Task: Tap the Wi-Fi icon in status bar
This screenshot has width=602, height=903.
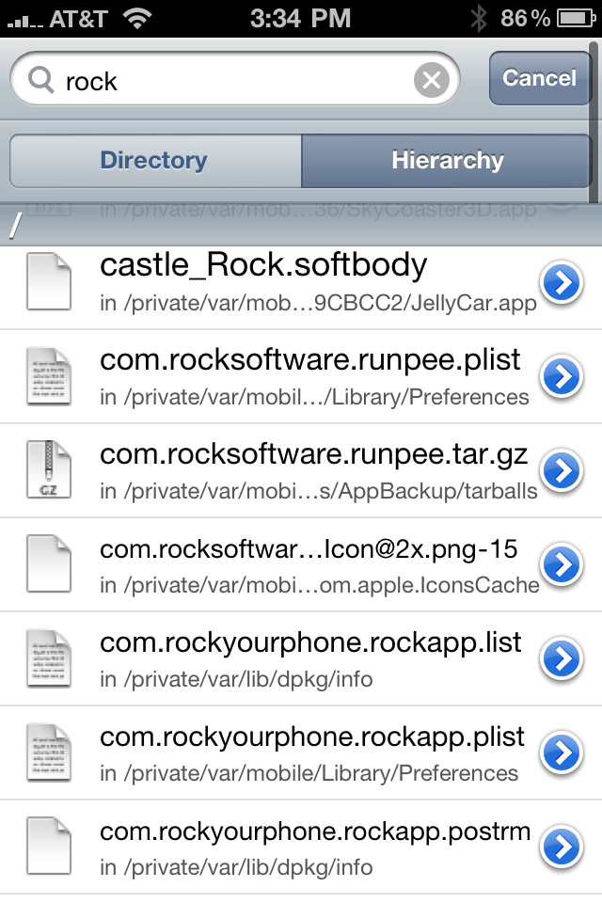Action: pos(137,19)
